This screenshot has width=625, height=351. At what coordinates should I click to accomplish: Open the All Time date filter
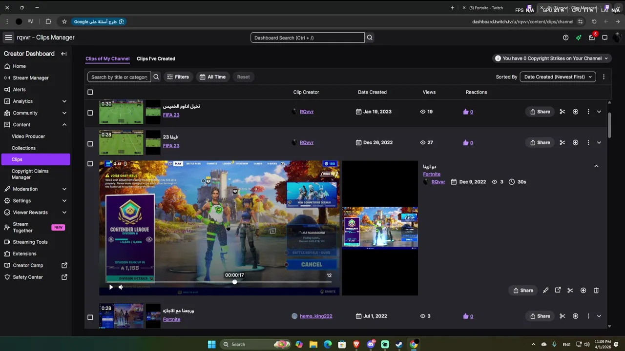pyautogui.click(x=212, y=77)
